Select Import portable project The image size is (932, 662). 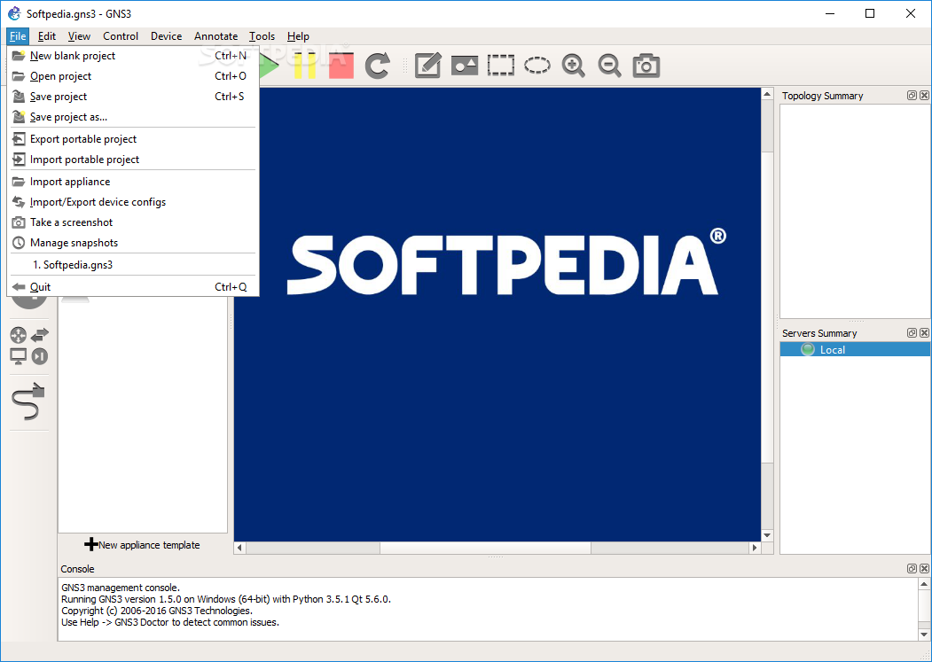coord(133,160)
